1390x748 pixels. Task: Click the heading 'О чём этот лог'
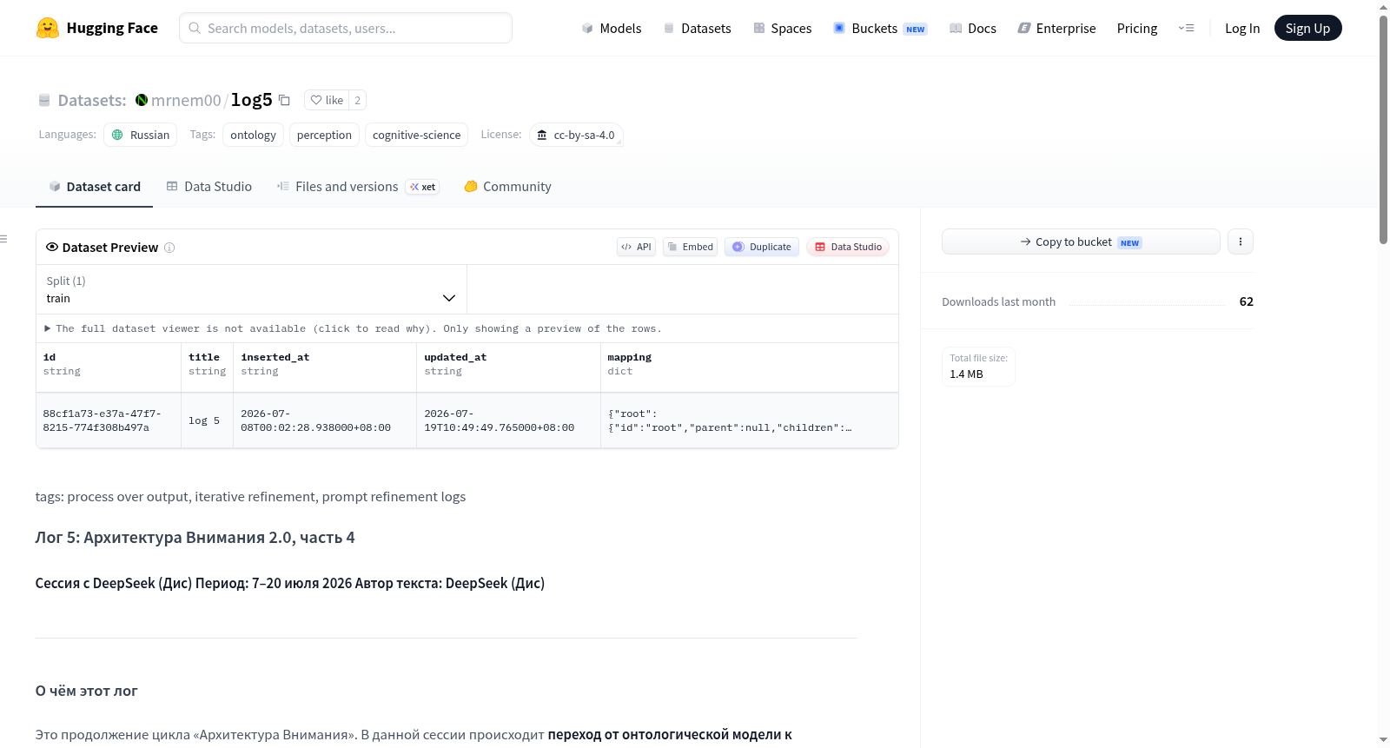(87, 691)
